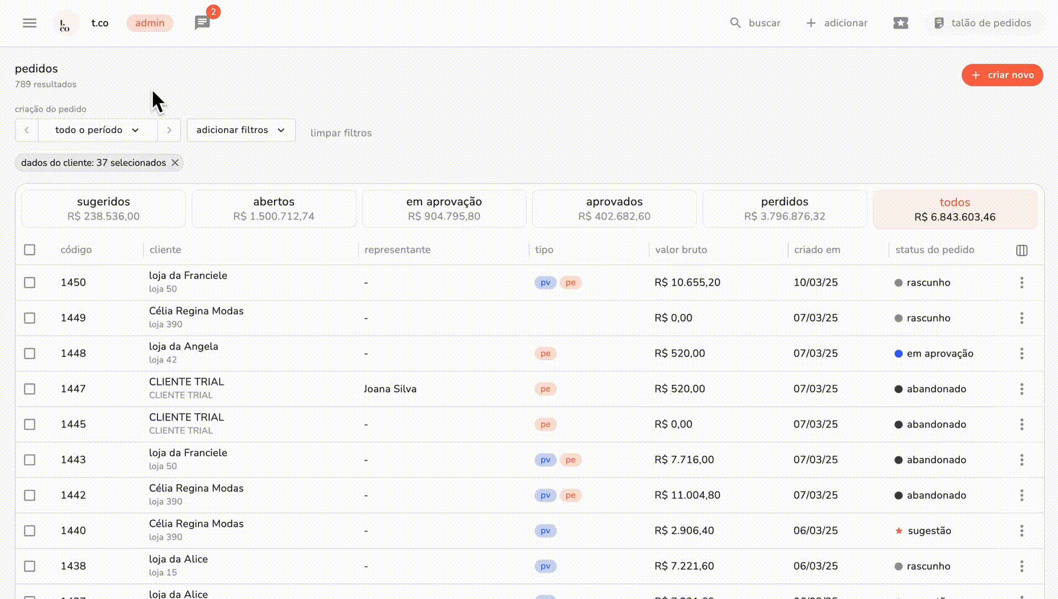Select the em aprovação status tab
This screenshot has height=599, width=1058.
(444, 209)
